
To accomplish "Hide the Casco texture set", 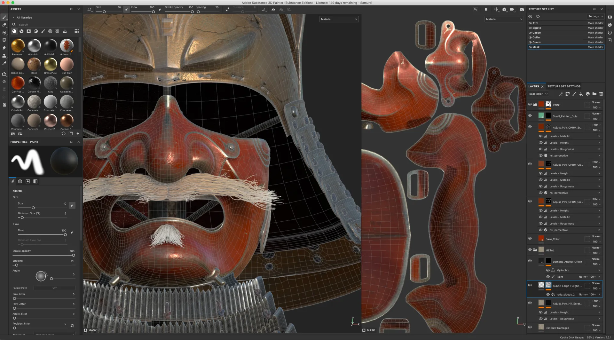I will click(x=530, y=33).
